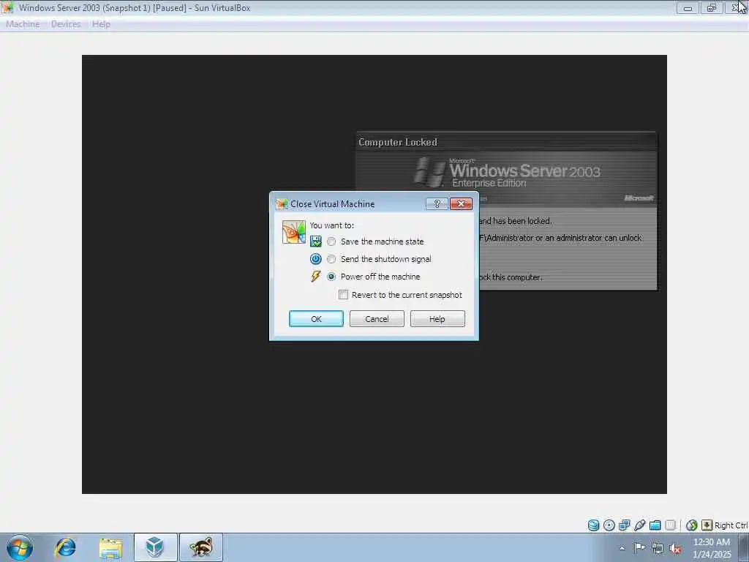Screen dimensions: 749x562
Task: Open the Windows Start menu
Action: [20, 547]
